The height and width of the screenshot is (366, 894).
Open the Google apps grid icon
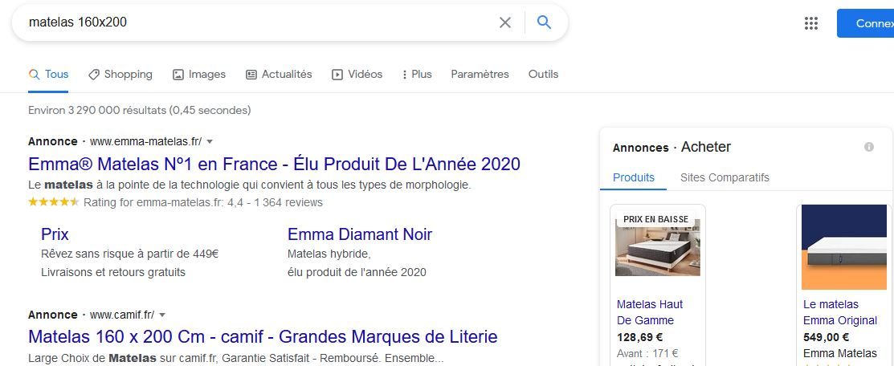coord(810,23)
